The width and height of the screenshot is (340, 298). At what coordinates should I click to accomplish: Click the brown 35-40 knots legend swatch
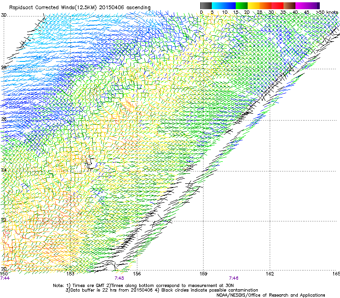(x=289, y=6)
